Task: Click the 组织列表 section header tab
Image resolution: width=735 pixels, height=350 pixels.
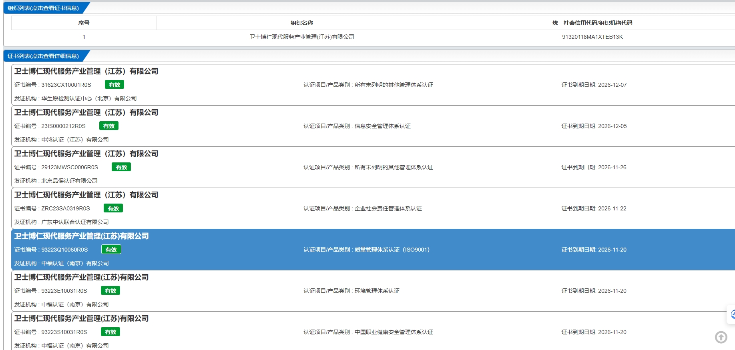Action: [44, 8]
